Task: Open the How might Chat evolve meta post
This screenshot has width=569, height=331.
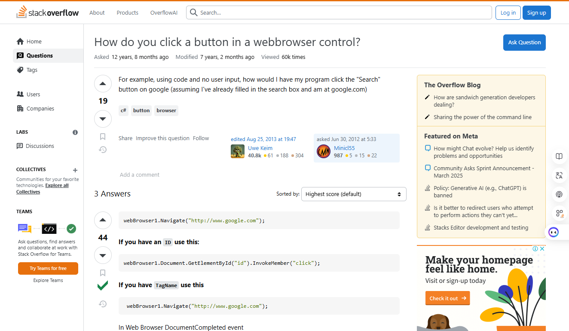Action: click(484, 152)
